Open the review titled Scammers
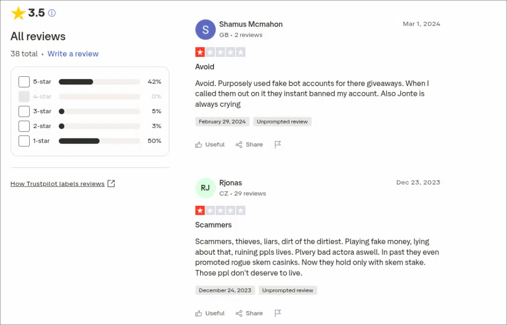Image resolution: width=507 pixels, height=325 pixels. tap(213, 225)
